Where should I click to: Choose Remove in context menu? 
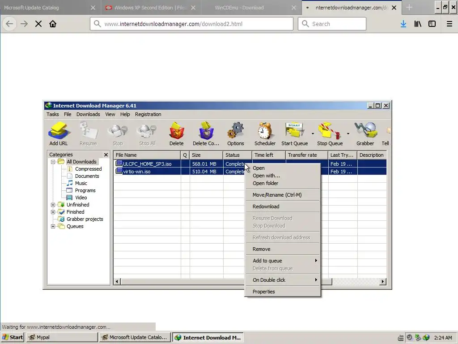tap(283, 249)
